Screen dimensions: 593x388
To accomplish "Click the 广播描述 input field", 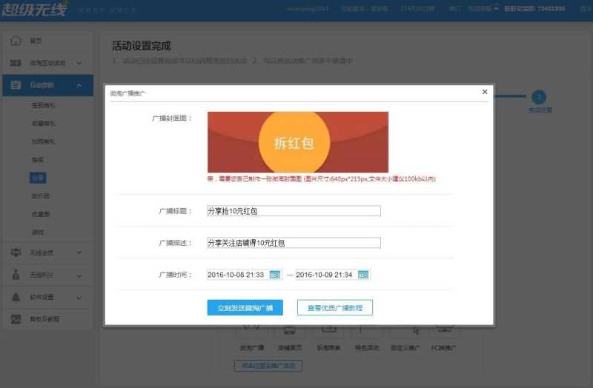I will (x=294, y=243).
